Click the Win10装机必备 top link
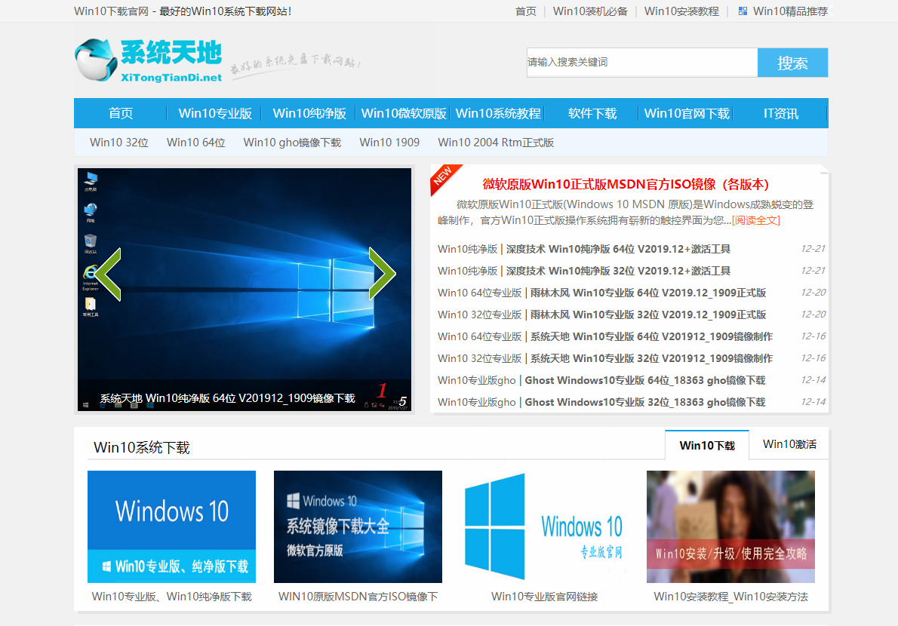The width and height of the screenshot is (898, 626). coord(590,11)
